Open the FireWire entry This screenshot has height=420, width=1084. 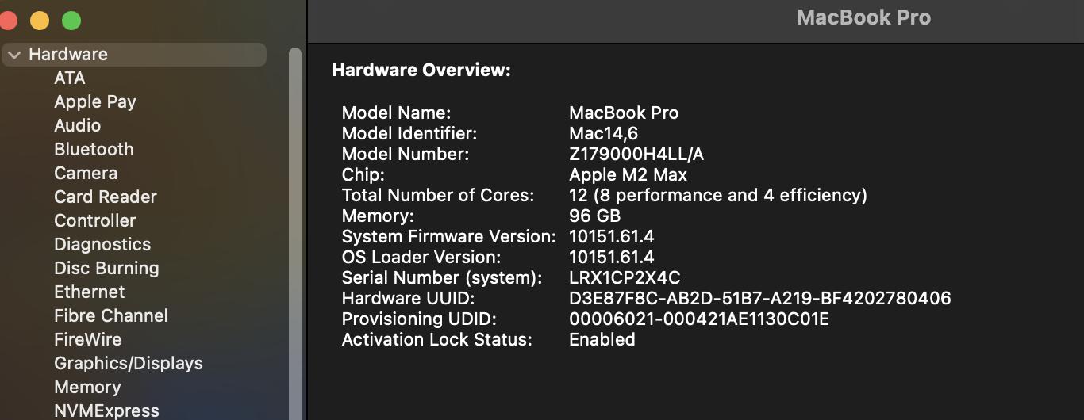click(88, 340)
